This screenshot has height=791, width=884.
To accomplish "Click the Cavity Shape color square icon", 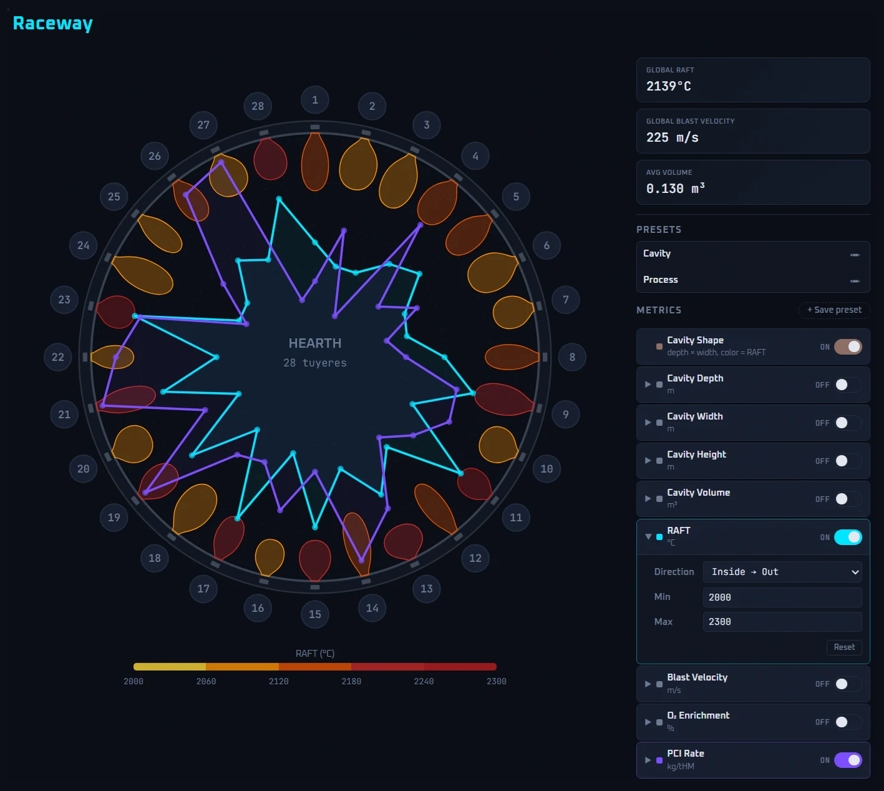I will [659, 346].
